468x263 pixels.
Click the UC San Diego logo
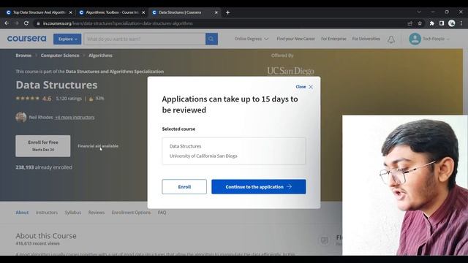point(290,71)
